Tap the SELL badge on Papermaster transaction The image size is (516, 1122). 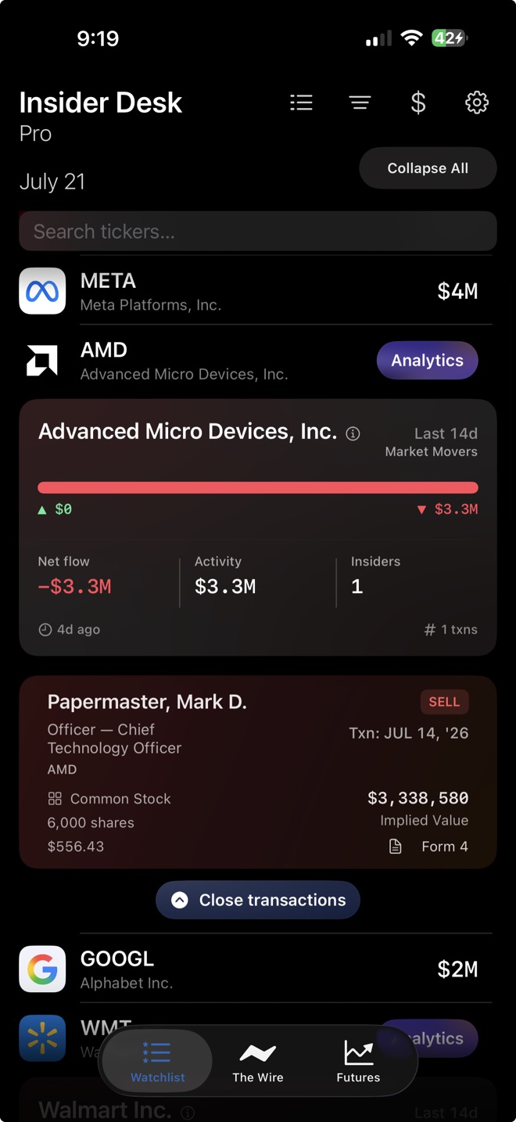tap(444, 702)
